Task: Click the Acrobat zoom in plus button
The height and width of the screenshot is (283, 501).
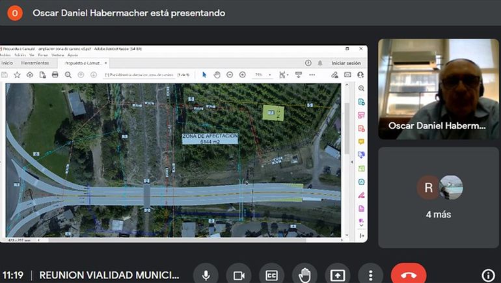Action: tap(242, 75)
